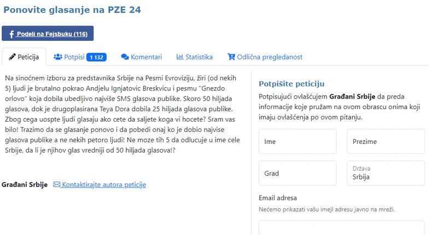Click the Facebook logo icon
Image resolution: width=432 pixels, height=235 pixels.
click(11, 34)
